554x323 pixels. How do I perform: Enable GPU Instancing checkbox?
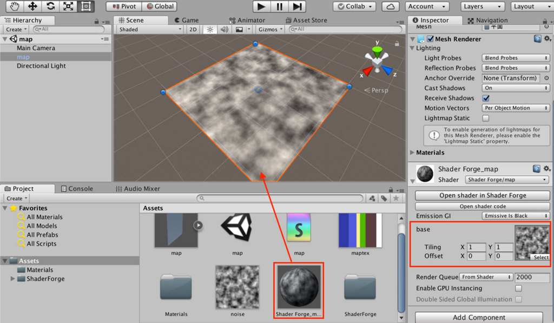pyautogui.click(x=518, y=288)
